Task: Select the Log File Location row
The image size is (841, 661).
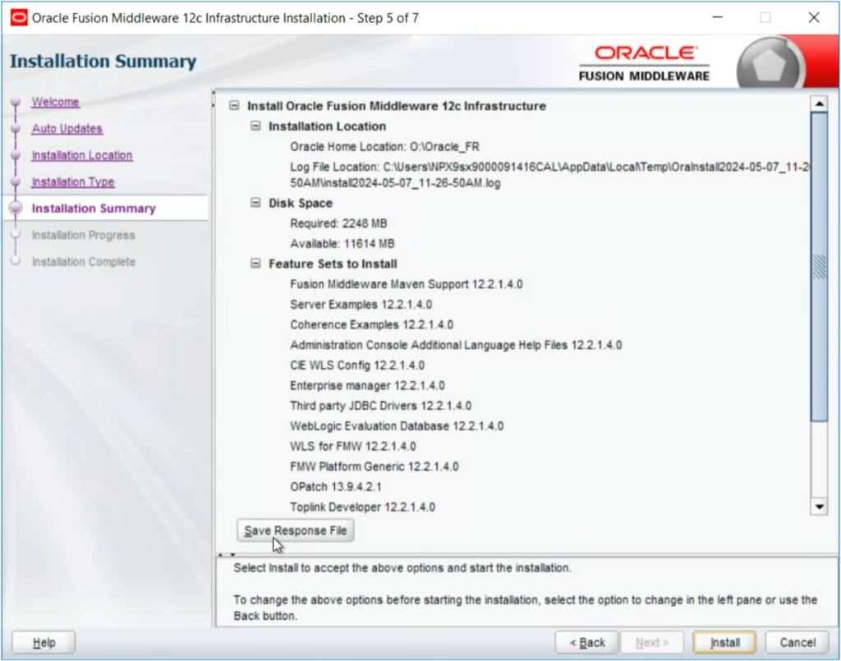Action: point(549,175)
